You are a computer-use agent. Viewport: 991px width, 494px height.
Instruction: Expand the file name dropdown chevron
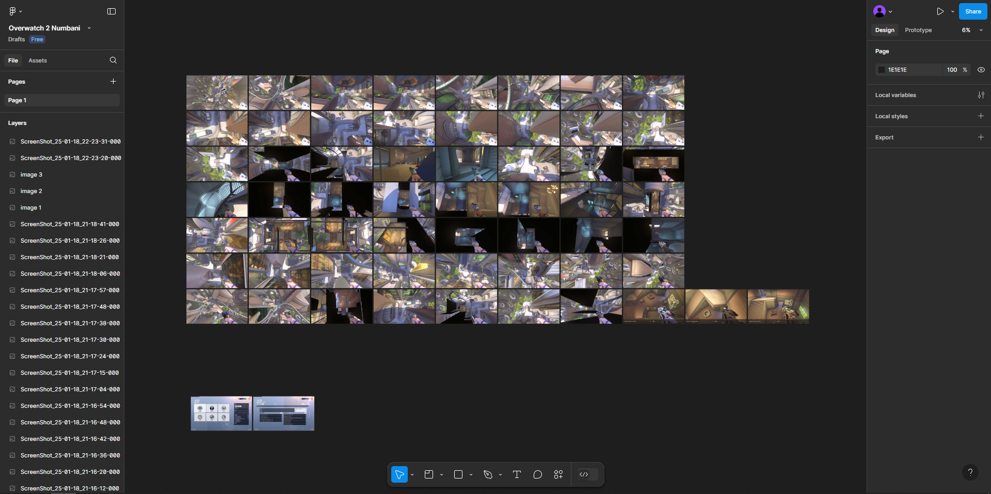coord(89,28)
